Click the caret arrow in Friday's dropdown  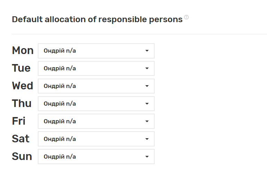pos(147,122)
